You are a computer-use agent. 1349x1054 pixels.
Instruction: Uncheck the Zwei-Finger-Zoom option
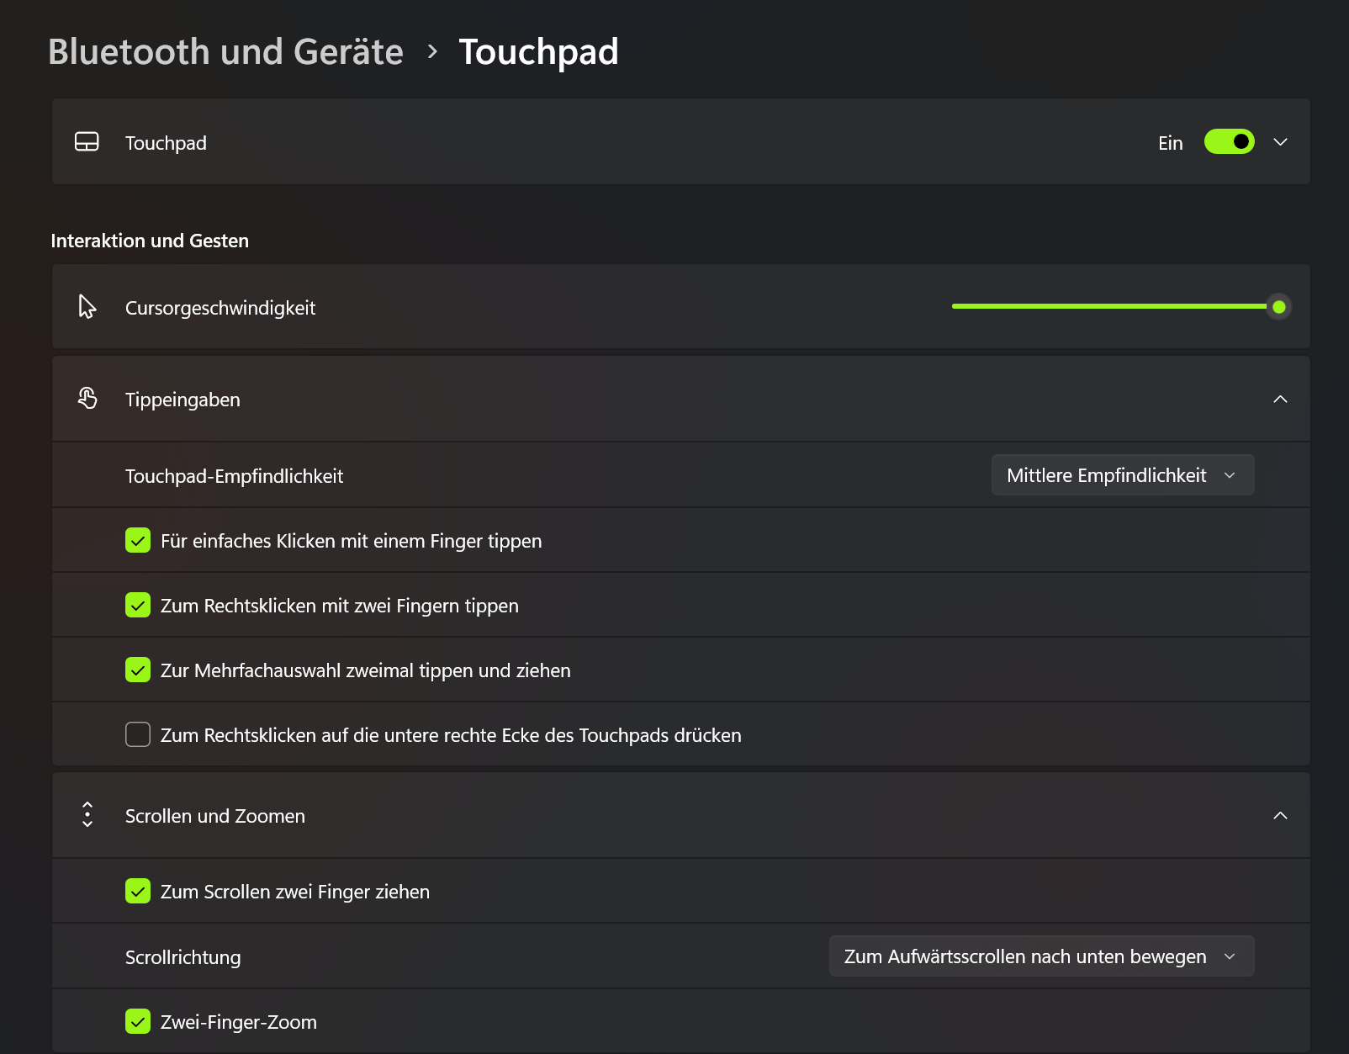(138, 1021)
